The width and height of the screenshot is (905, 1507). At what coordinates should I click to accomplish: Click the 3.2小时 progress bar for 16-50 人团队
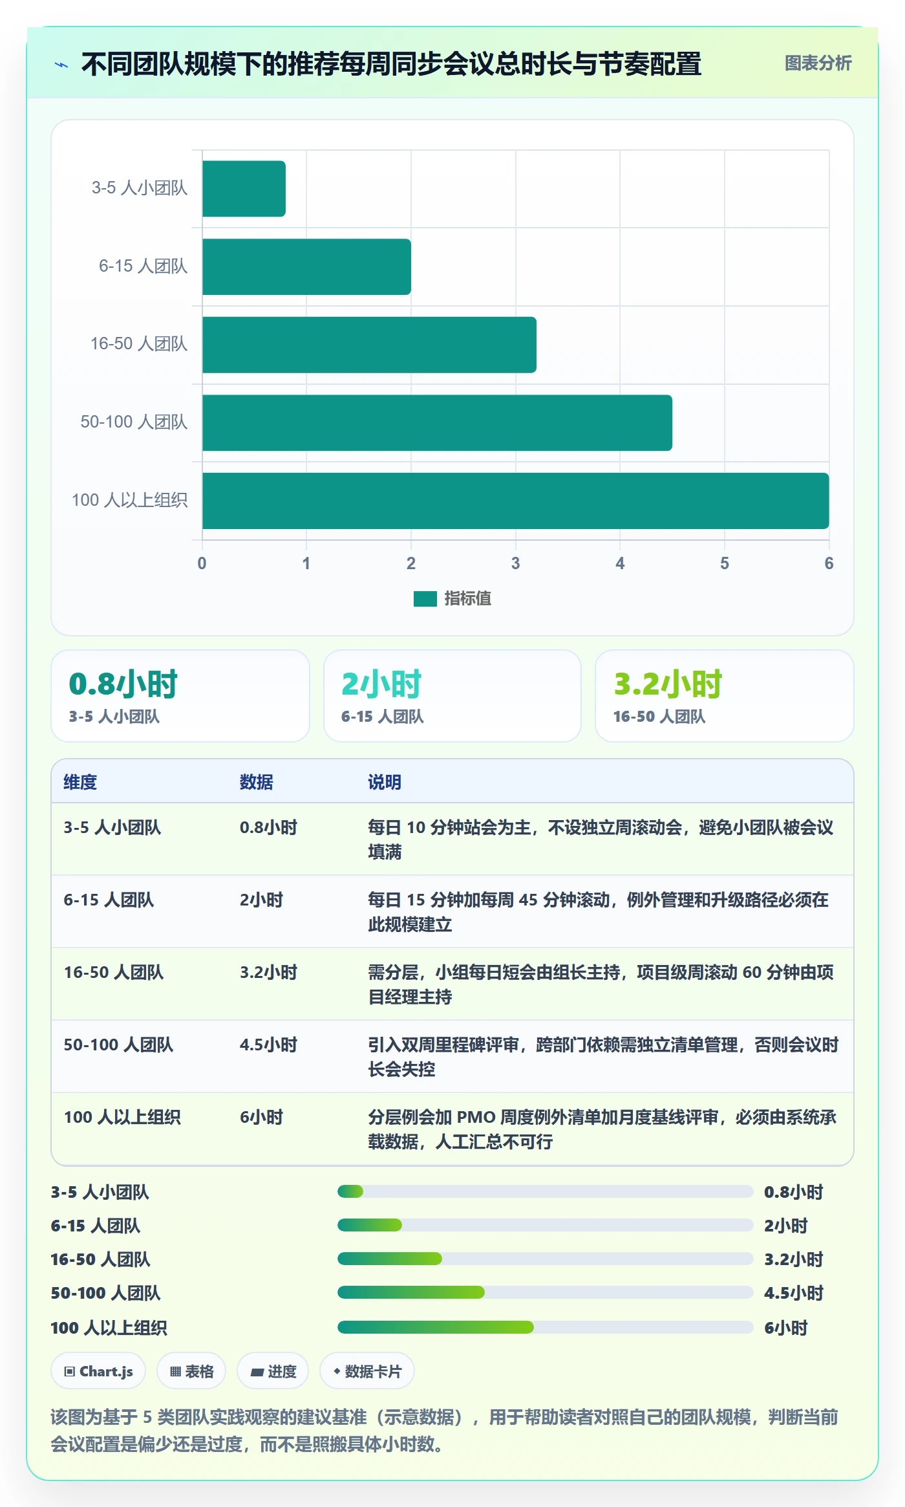pos(546,1259)
